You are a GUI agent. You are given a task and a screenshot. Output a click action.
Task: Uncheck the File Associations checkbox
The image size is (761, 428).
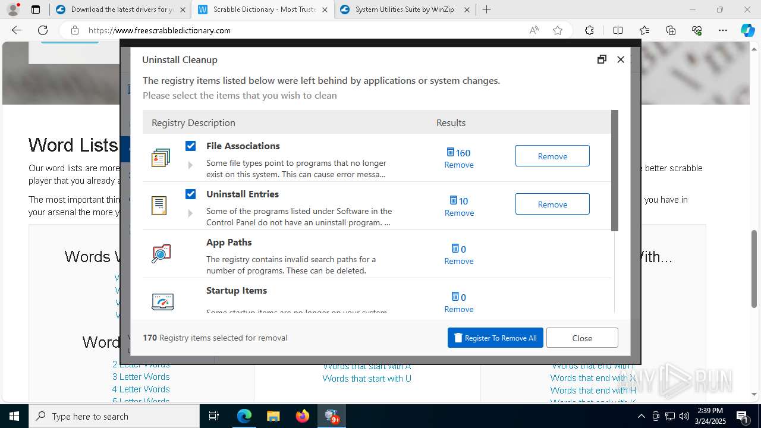tap(190, 146)
